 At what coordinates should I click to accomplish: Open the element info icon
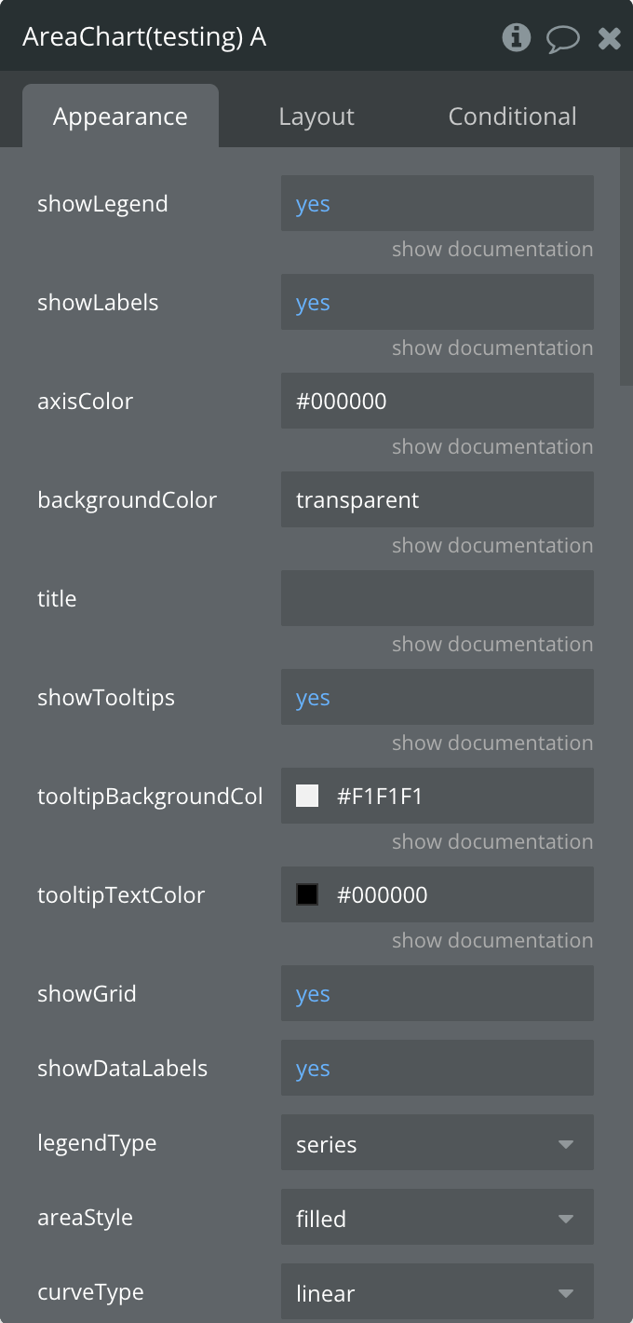click(x=516, y=37)
